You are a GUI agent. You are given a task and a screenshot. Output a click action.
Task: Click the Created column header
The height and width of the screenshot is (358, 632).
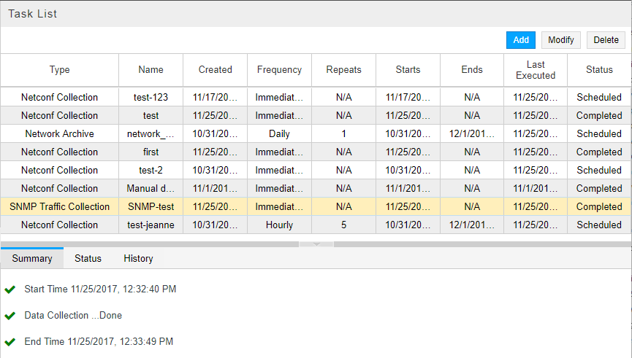coord(215,70)
